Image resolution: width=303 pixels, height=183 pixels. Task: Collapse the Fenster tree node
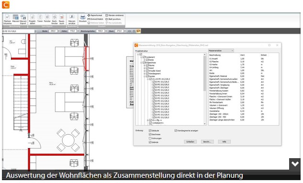(145, 76)
